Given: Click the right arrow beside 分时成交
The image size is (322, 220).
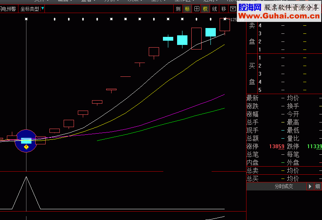Looking at the screenshot, I should (310, 187).
